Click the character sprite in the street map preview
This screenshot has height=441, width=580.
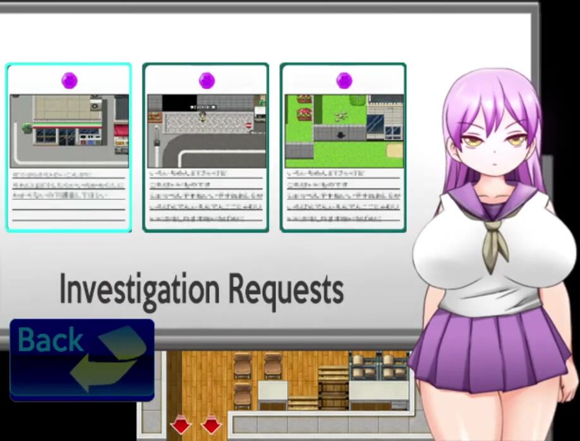point(202,115)
